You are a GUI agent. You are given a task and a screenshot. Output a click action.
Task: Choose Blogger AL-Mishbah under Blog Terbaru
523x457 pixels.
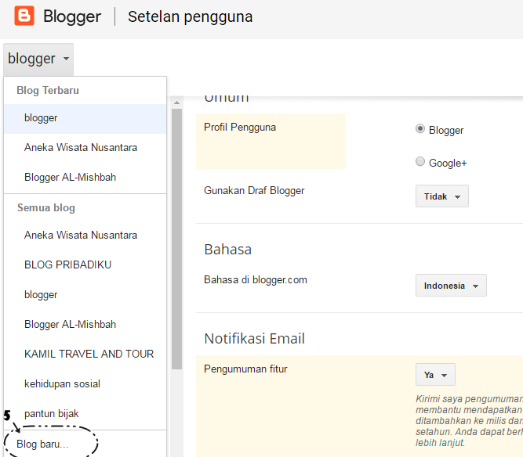70,178
